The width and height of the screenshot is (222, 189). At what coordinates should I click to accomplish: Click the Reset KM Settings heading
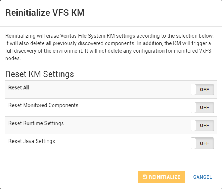click(x=40, y=74)
